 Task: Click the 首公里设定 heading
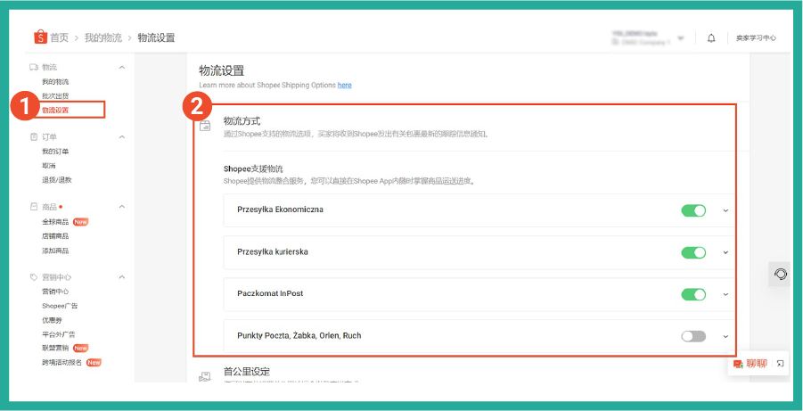pyautogui.click(x=246, y=372)
